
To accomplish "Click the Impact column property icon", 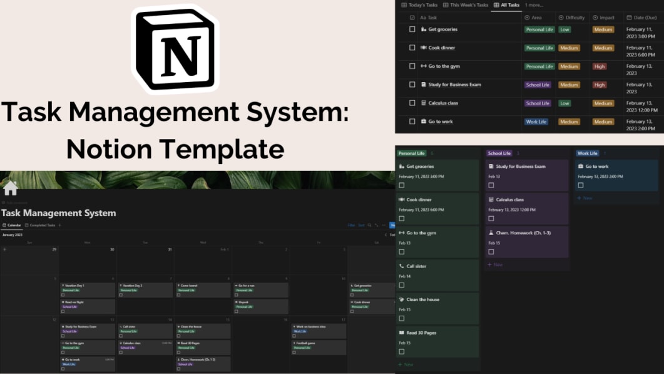I will tap(594, 18).
